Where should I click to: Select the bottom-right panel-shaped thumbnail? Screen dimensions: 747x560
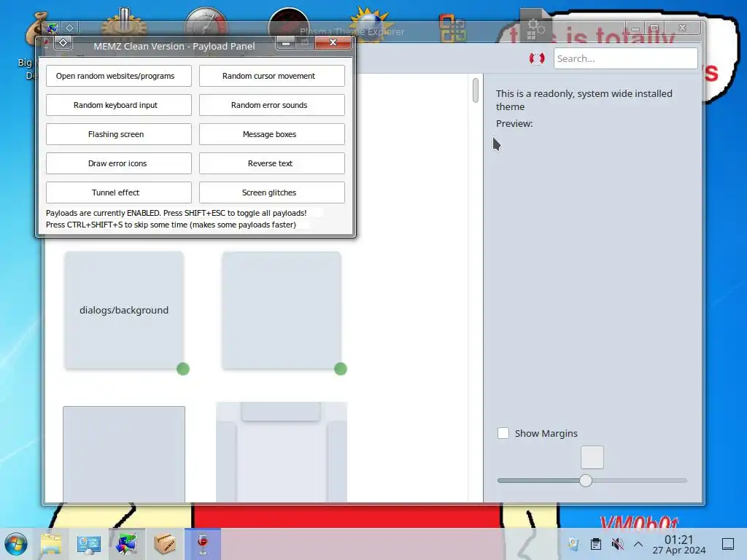(x=282, y=452)
